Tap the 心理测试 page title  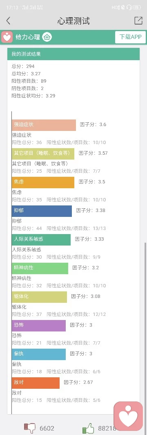click(x=73, y=21)
